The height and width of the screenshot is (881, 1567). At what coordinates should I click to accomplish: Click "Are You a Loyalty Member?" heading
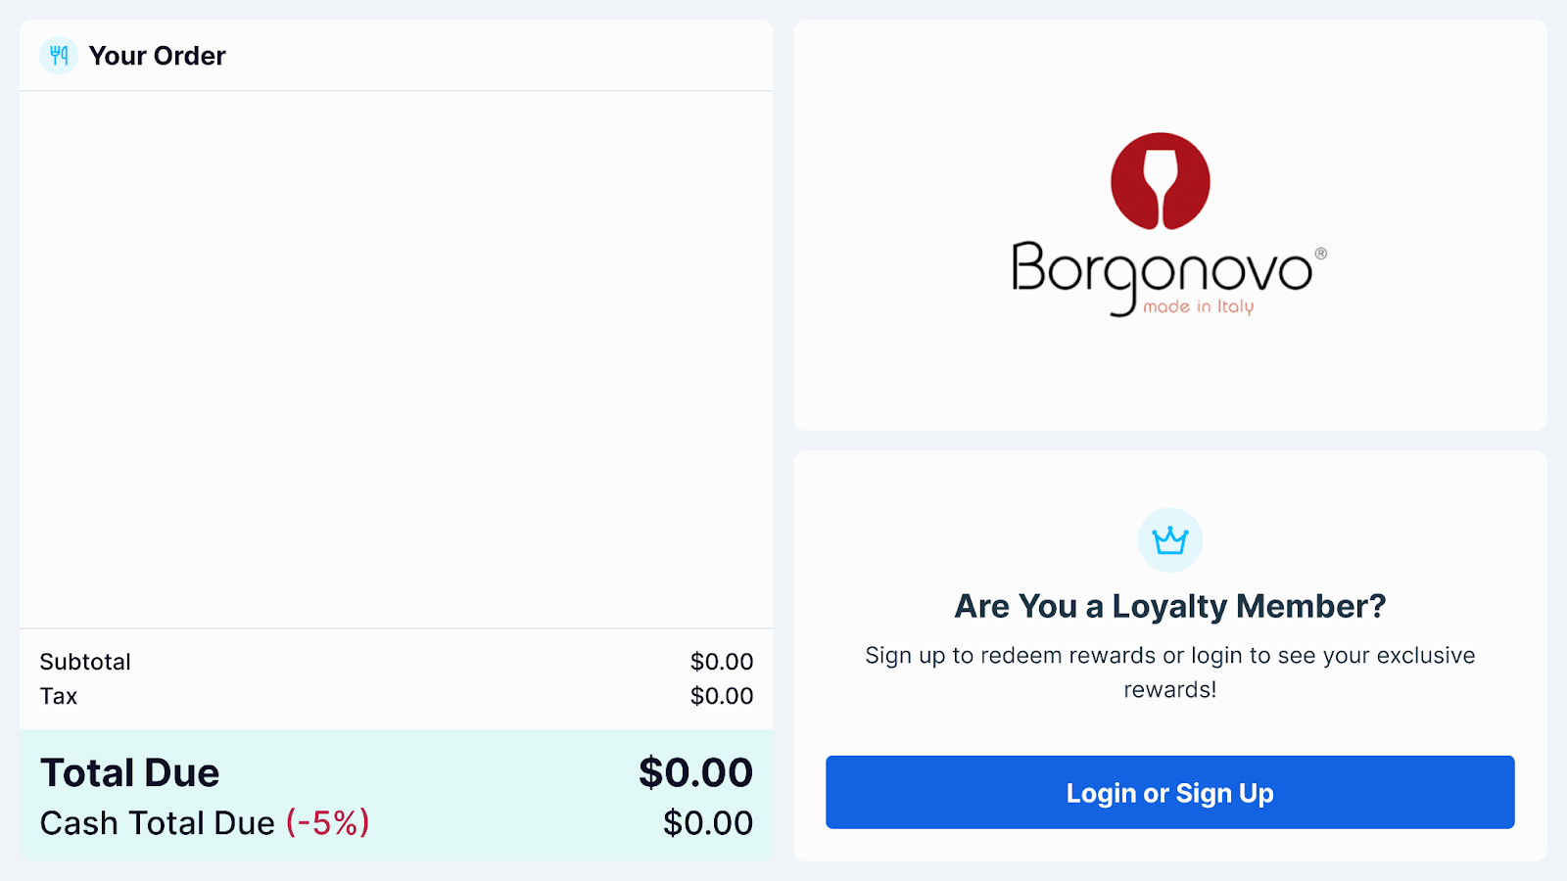[1170, 606]
